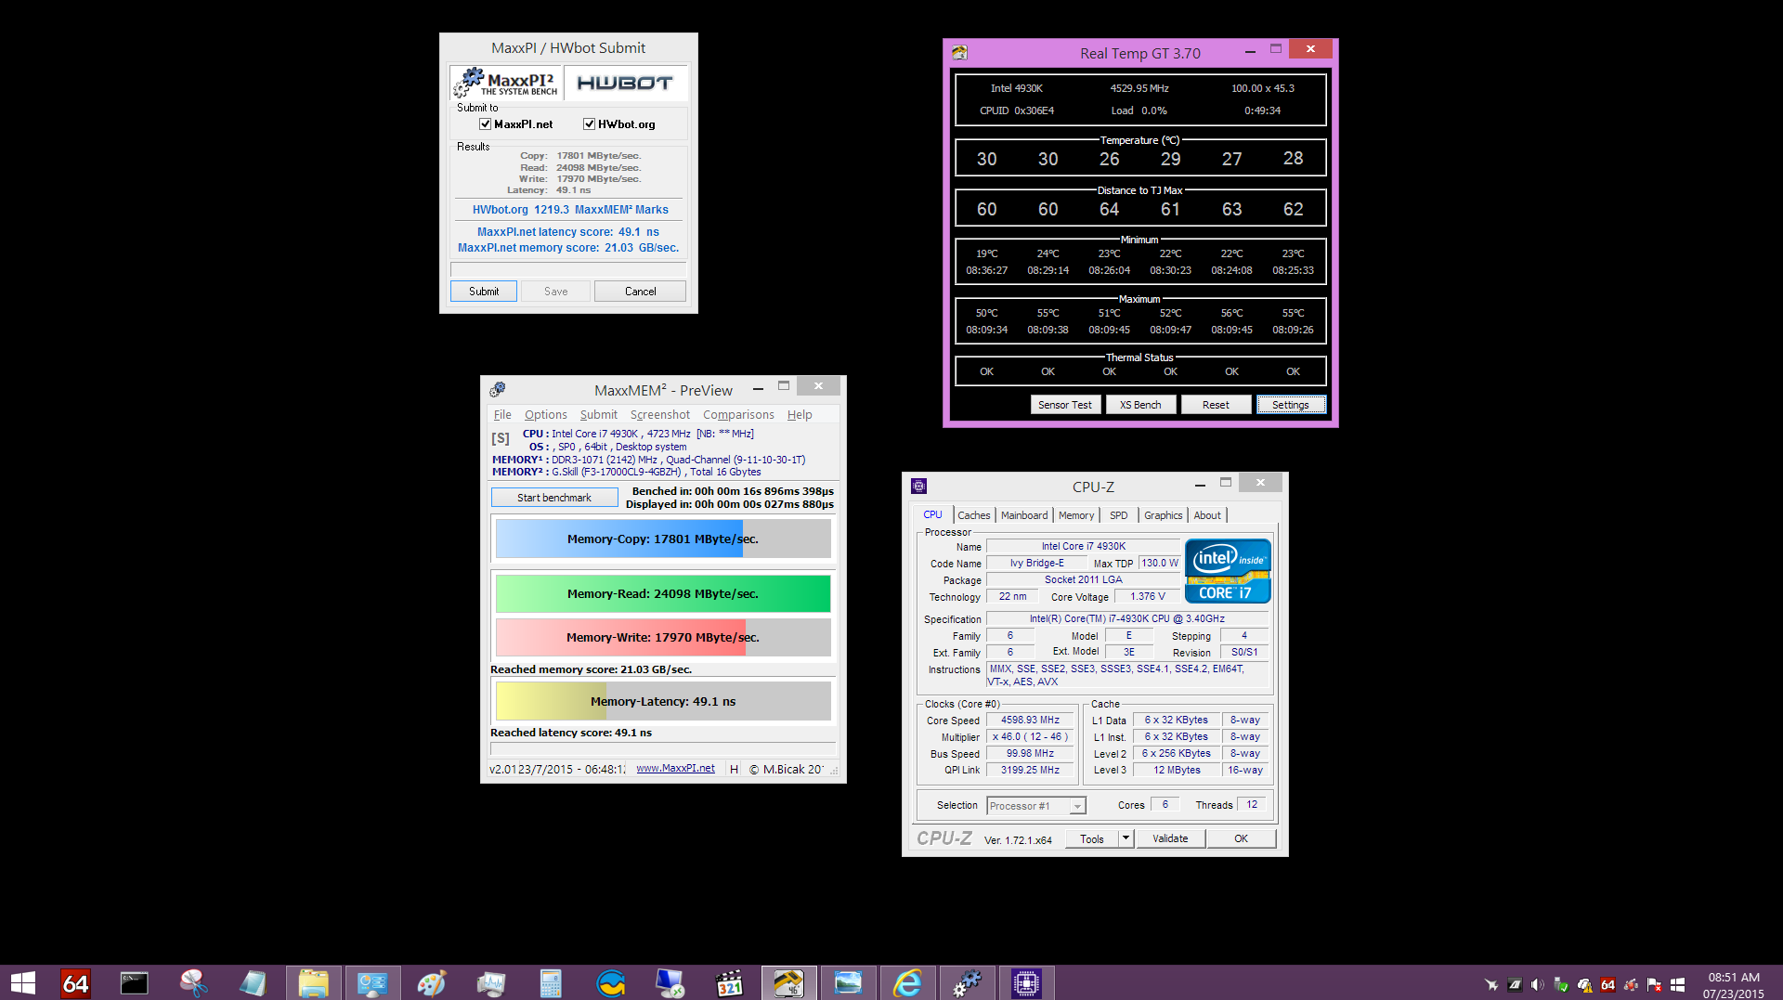
Task: Open the Notepad taskbar icon
Action: point(253,982)
